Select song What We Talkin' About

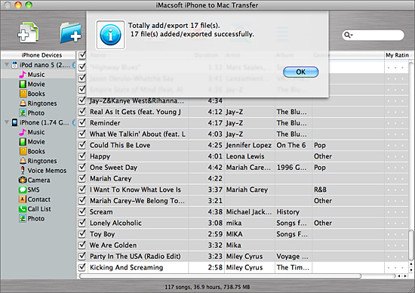137,134
